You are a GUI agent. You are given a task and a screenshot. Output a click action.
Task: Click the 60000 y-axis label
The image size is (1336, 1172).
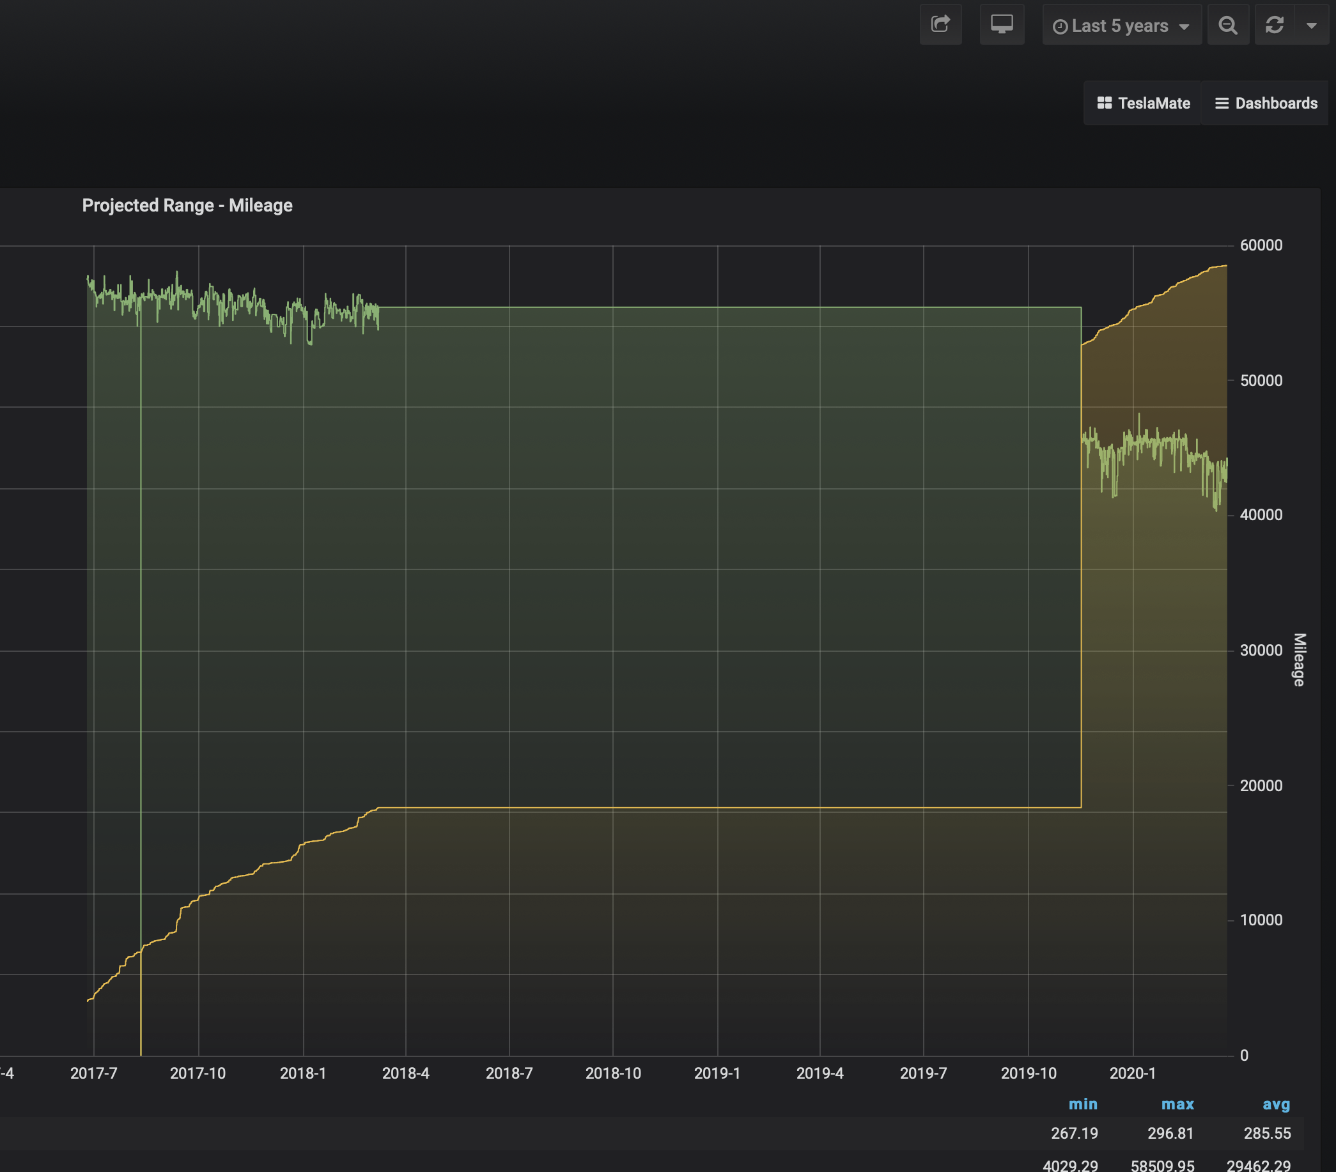[x=1261, y=245]
